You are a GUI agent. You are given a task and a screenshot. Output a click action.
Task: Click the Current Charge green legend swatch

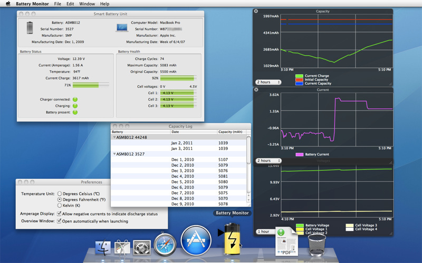[x=299, y=76]
